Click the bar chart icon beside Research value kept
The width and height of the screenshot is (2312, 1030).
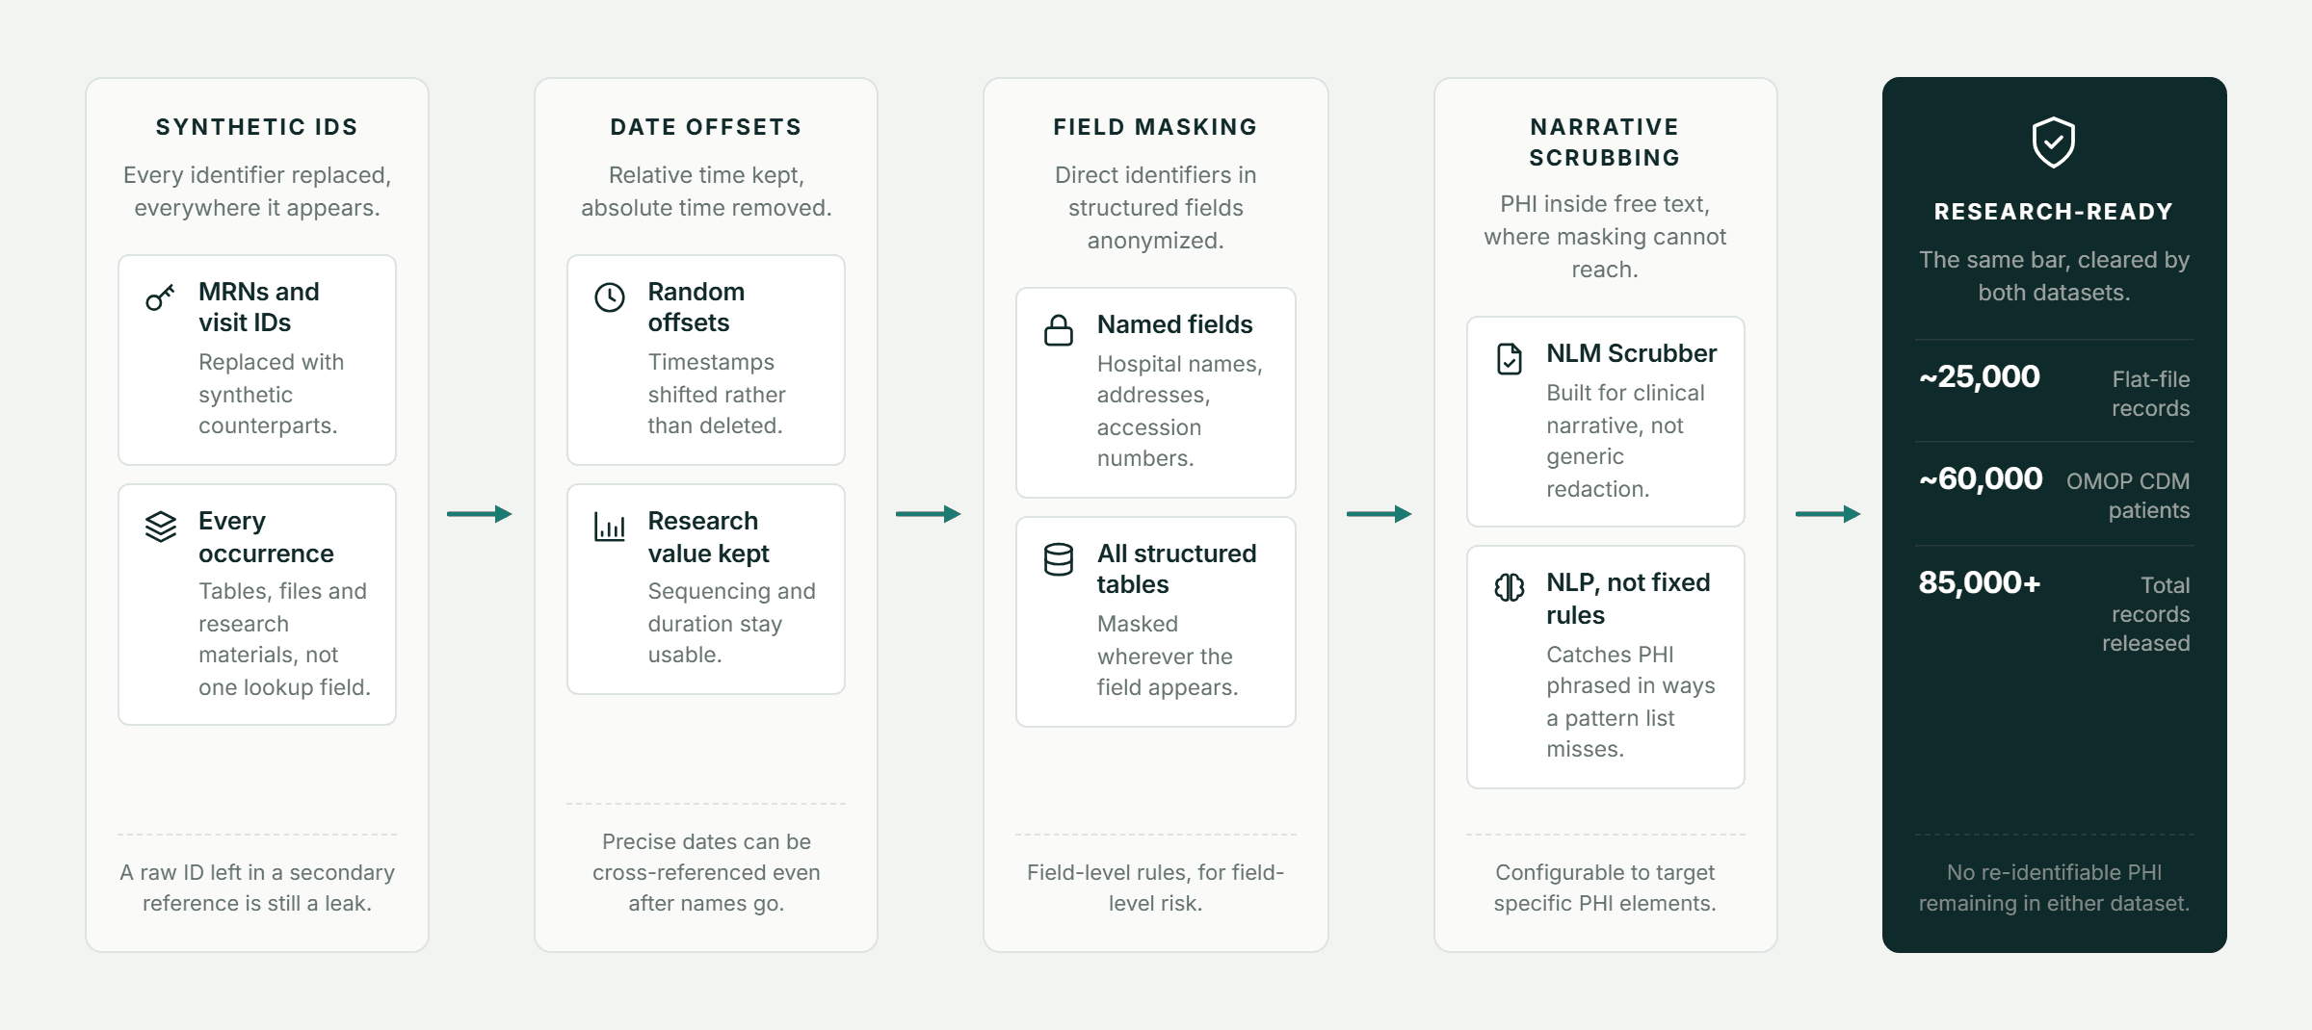pos(610,527)
